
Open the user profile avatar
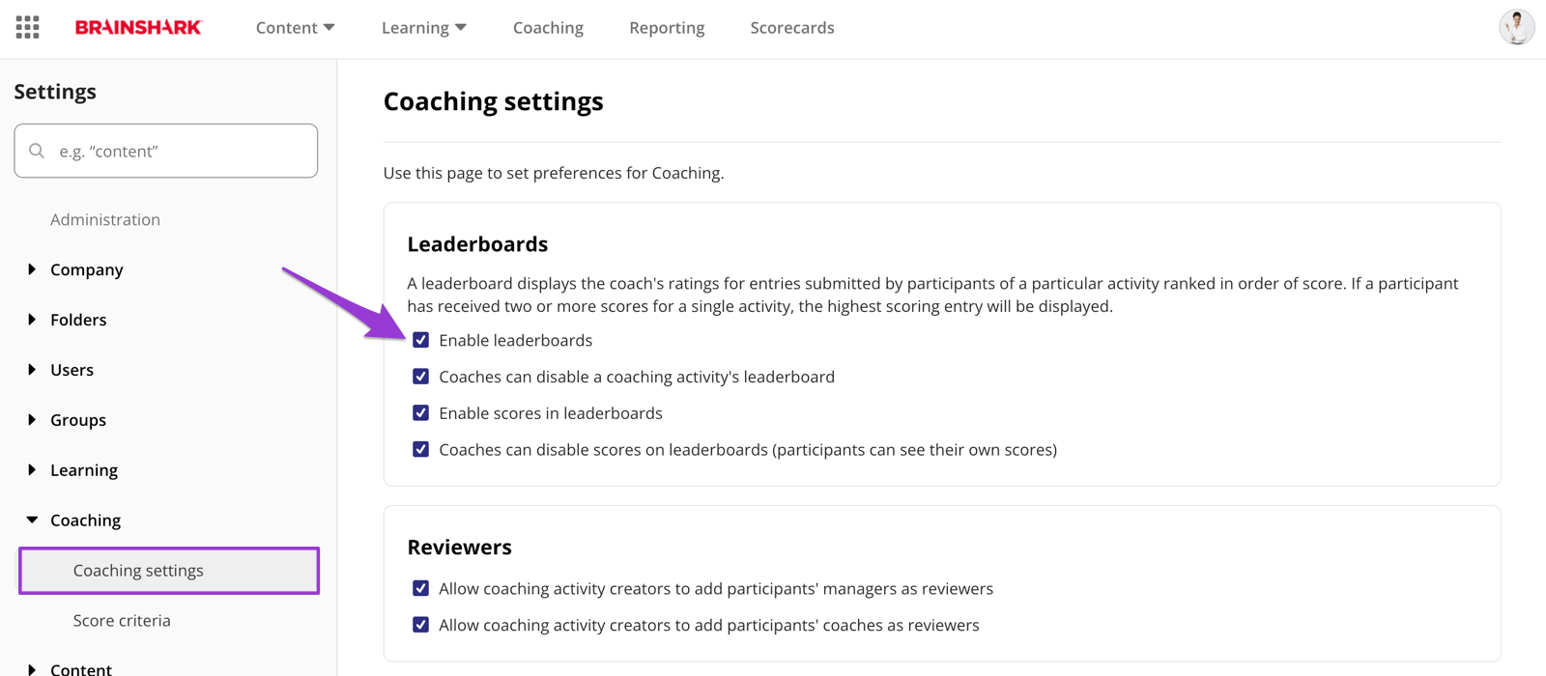click(x=1516, y=27)
